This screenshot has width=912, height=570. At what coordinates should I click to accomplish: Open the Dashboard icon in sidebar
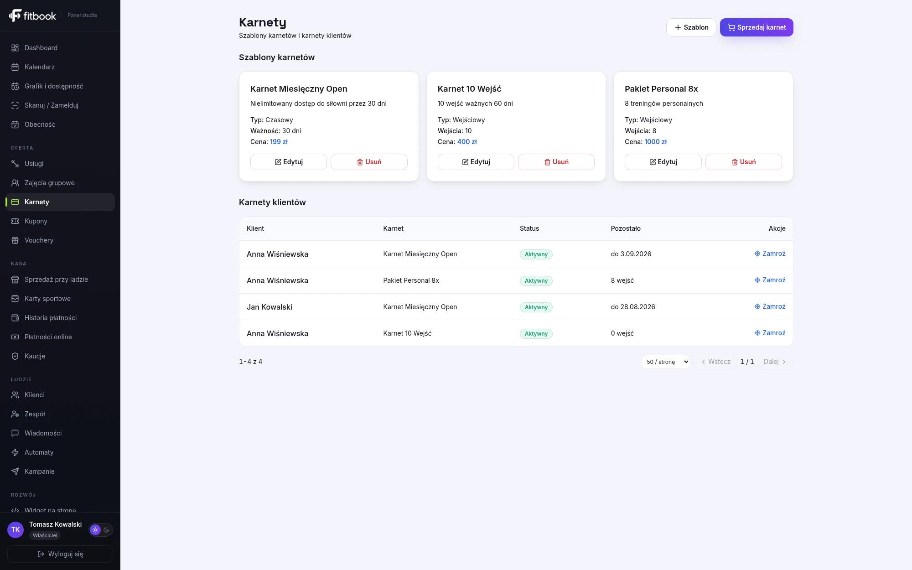point(15,48)
